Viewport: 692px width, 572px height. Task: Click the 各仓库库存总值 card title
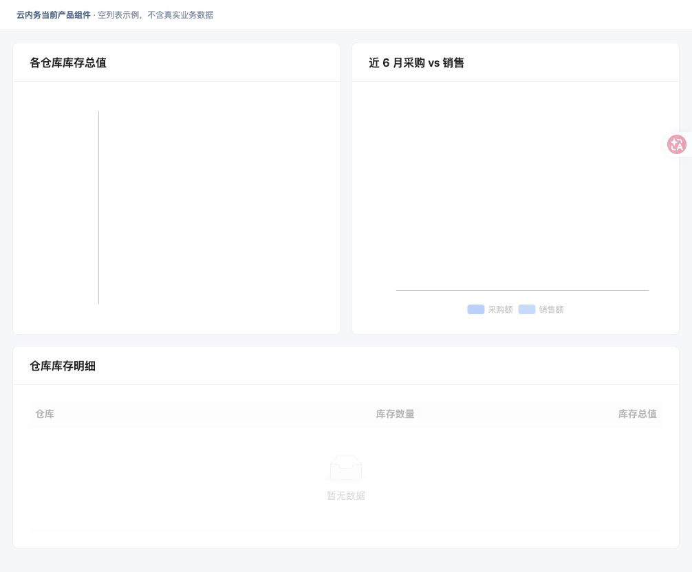68,63
